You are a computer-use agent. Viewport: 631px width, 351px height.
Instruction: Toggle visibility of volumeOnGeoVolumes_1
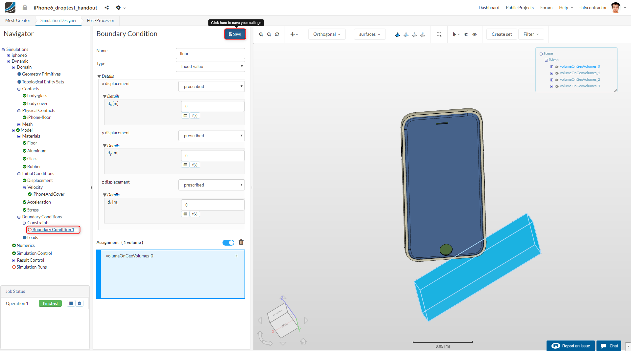click(557, 73)
